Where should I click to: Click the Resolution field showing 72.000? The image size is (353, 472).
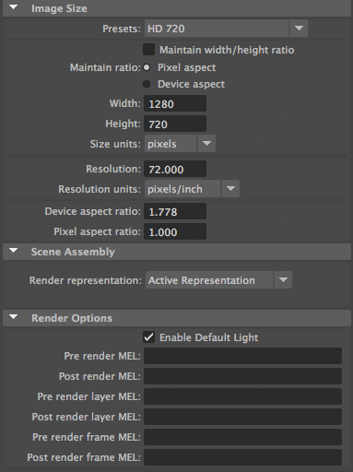click(x=175, y=169)
